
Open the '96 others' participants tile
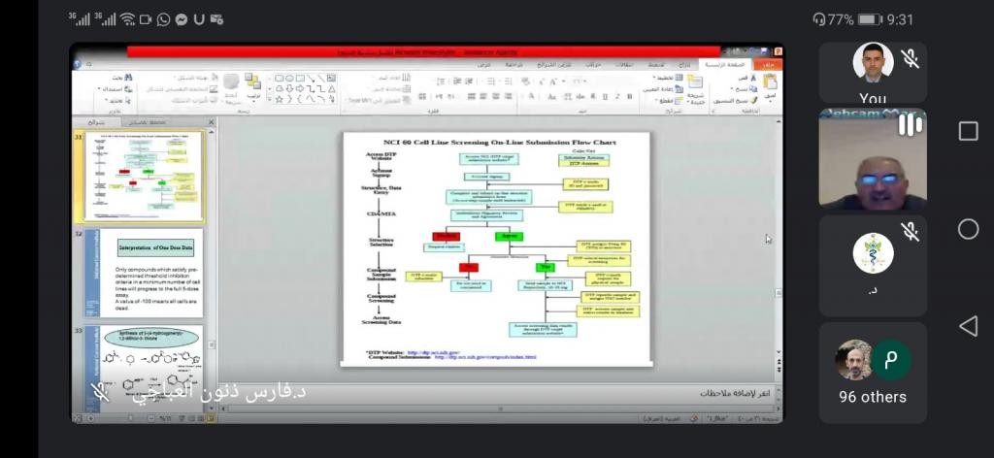pos(872,372)
